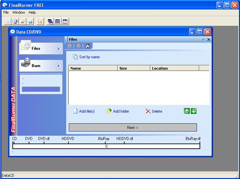Tile windows vertically via toolbar icon

pos(65,21)
